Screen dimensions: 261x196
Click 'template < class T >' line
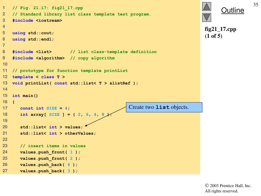coord(39,77)
